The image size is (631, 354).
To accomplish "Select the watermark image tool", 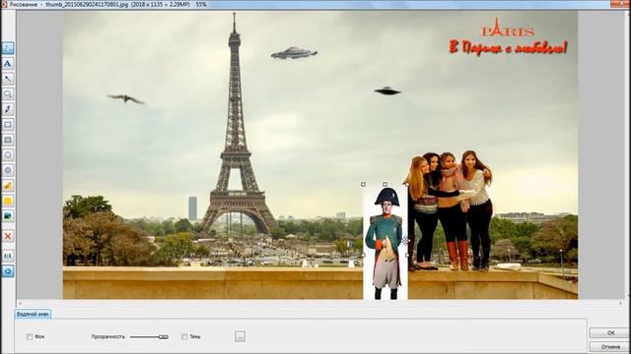I will coord(8,216).
